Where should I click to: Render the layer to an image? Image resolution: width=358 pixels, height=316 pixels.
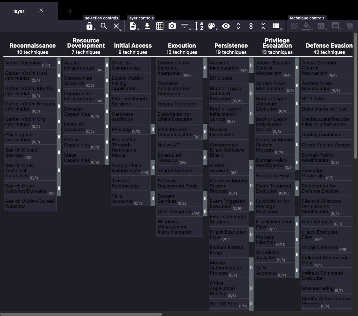click(171, 26)
